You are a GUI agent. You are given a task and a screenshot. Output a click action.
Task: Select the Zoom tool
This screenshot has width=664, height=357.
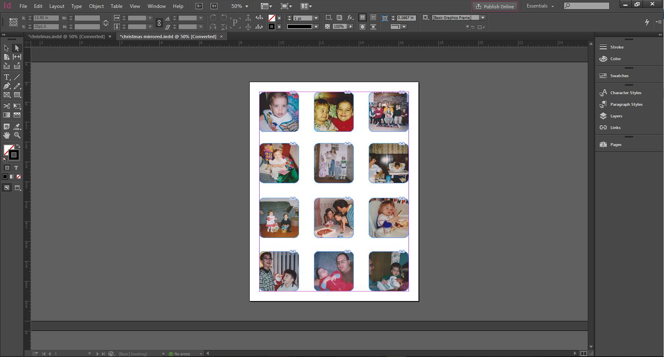(17, 135)
